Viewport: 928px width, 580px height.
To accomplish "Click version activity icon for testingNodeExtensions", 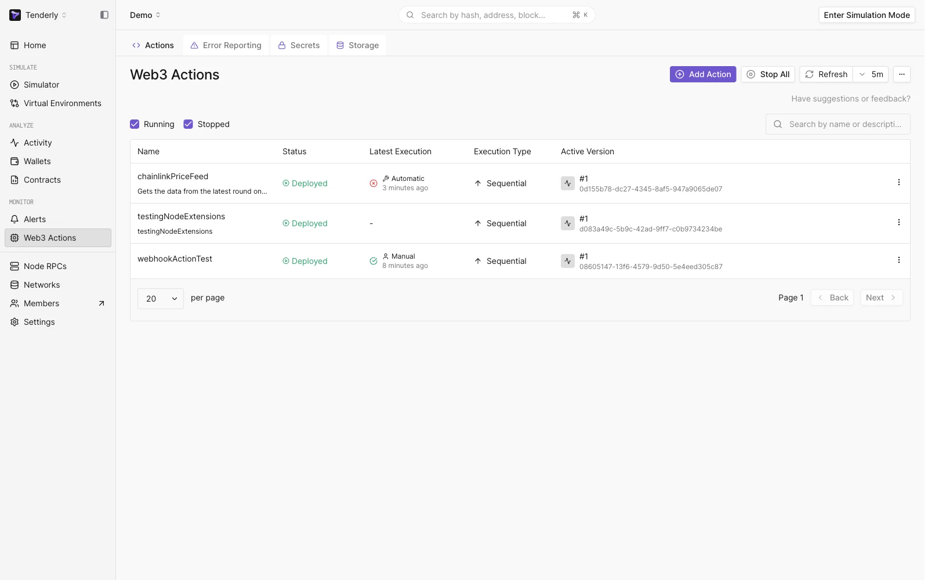I will pyautogui.click(x=568, y=223).
